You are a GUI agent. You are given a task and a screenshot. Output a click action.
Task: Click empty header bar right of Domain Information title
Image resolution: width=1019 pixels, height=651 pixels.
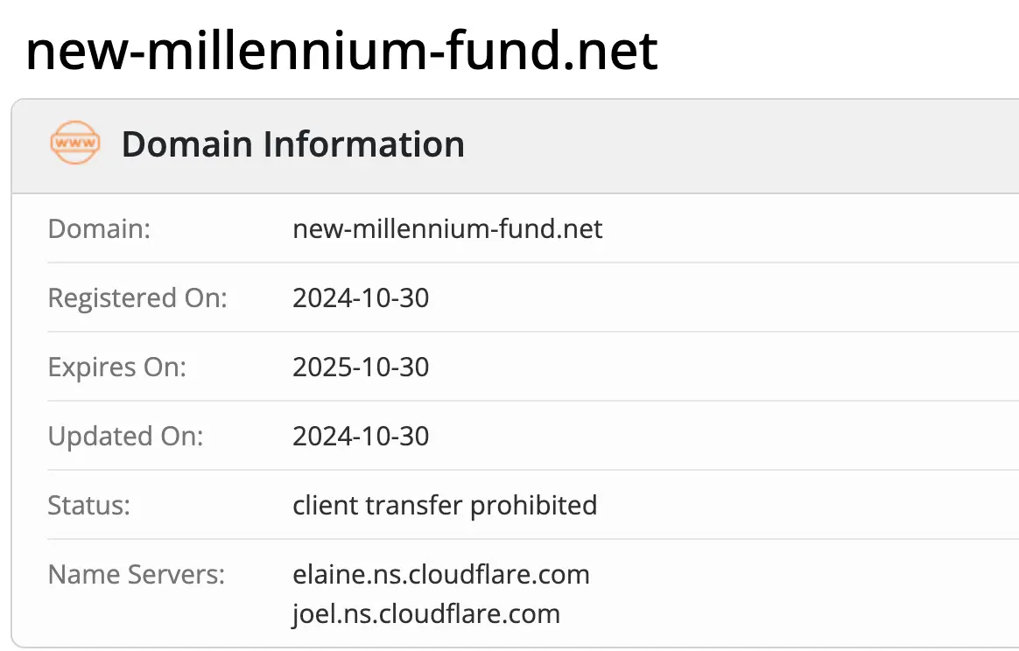tap(744, 144)
